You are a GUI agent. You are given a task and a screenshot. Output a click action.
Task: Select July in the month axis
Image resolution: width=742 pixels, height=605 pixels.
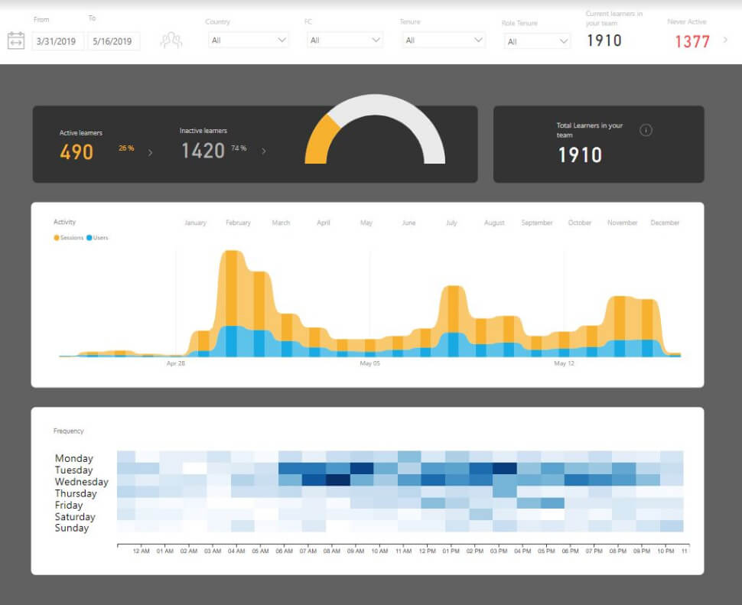451,223
